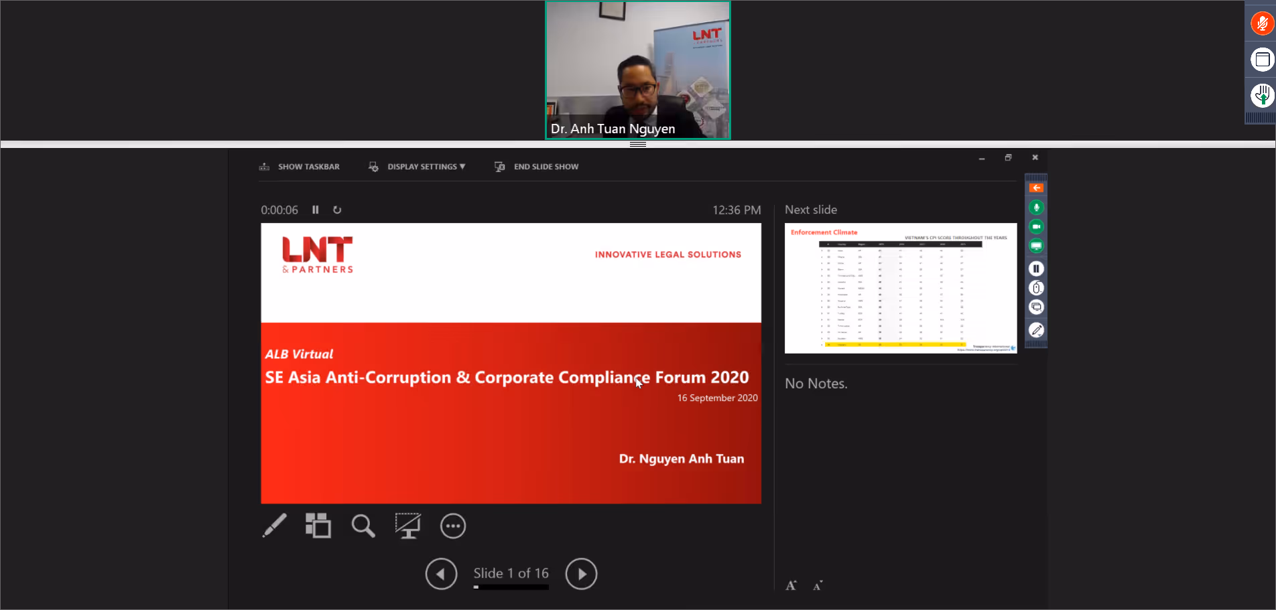Screen dimensions: 1276x610
Task: Click End Slide Show
Action: 536,167
